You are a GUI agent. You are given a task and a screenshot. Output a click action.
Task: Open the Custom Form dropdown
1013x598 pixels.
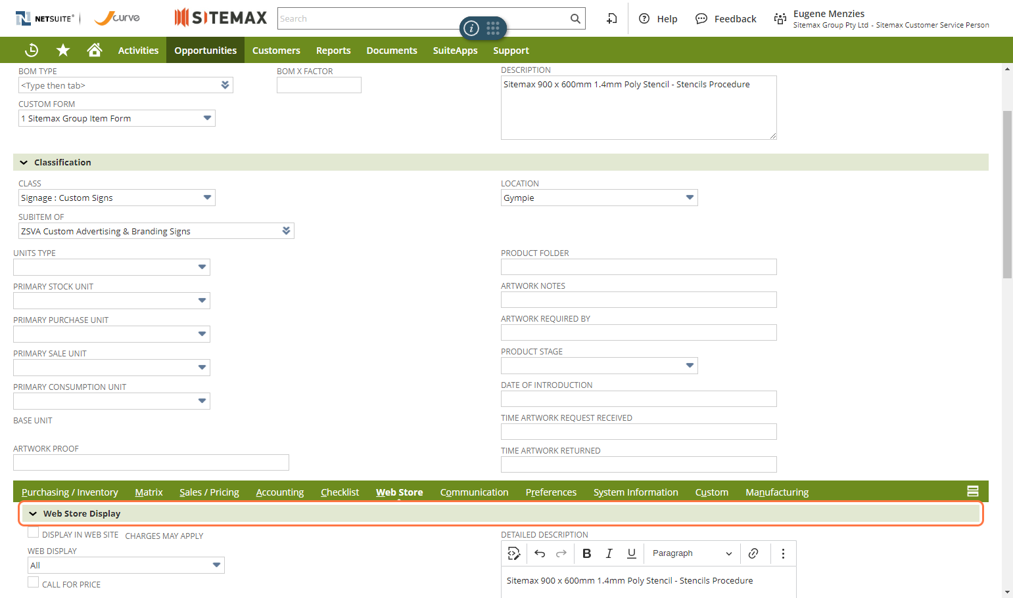click(x=117, y=118)
